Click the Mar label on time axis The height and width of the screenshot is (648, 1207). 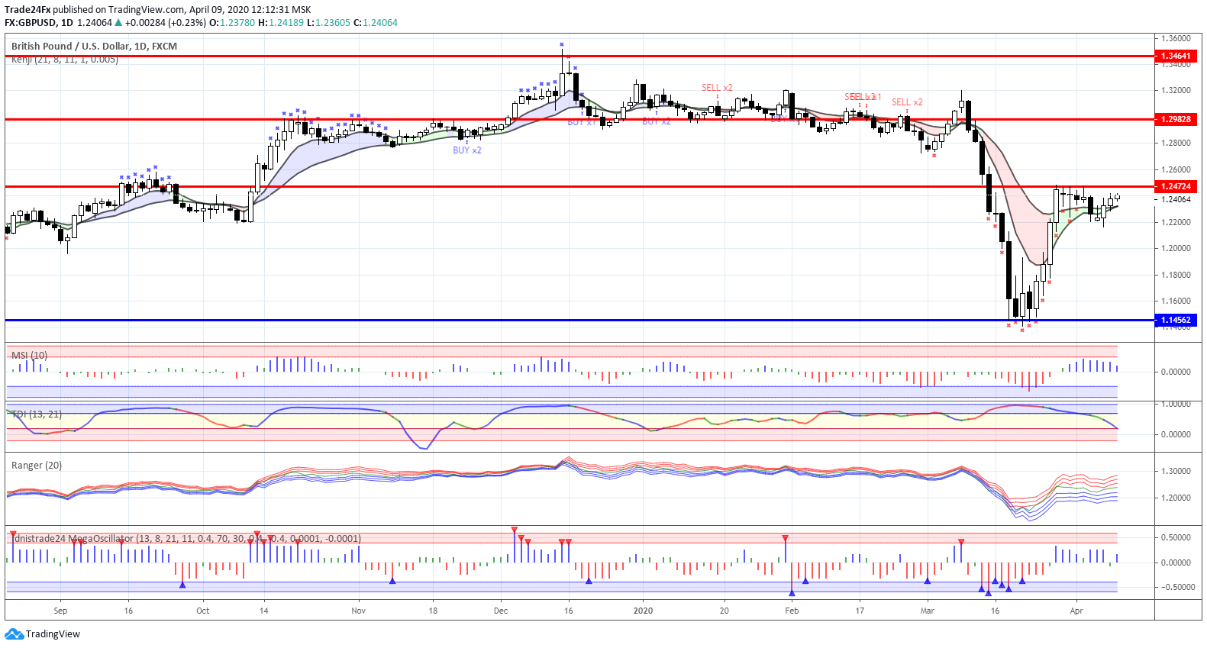coord(927,611)
